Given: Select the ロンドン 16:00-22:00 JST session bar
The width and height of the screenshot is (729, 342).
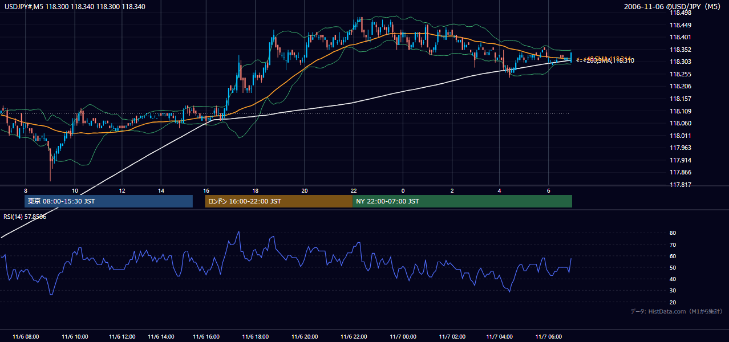Looking at the screenshot, I should point(279,201).
